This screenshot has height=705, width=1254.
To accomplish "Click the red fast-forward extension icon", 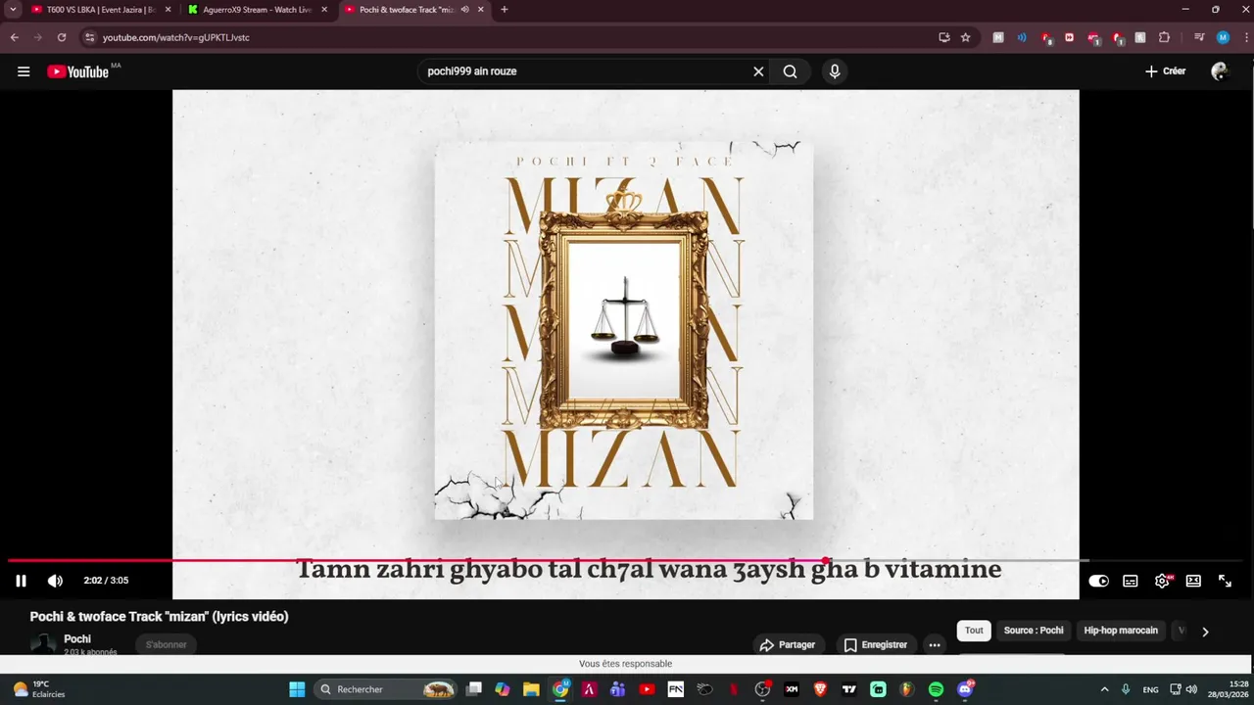I will coord(1069,37).
